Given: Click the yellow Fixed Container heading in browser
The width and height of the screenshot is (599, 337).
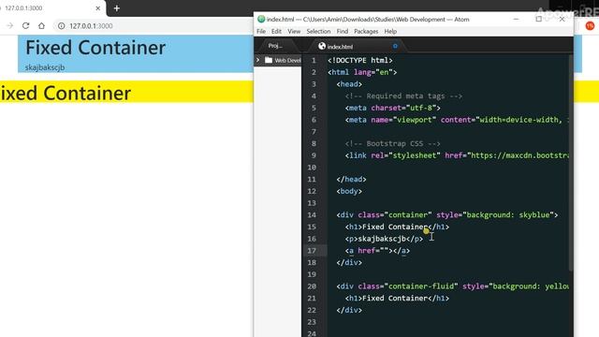Looking at the screenshot, I should click(x=66, y=94).
